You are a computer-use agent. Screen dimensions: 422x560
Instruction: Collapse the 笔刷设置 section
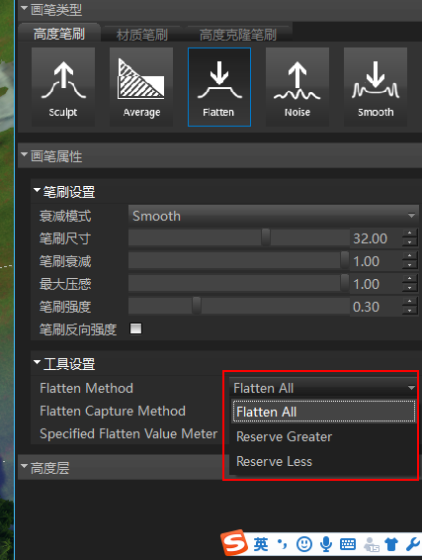pyautogui.click(x=37, y=190)
